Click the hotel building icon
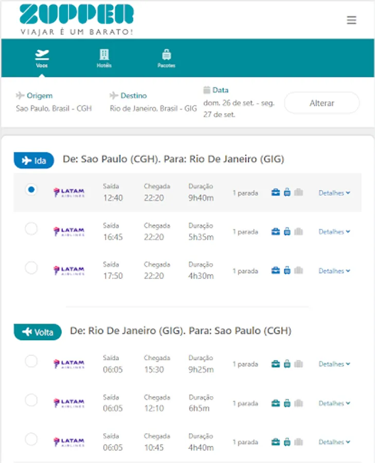The image size is (375, 463). 104,55
